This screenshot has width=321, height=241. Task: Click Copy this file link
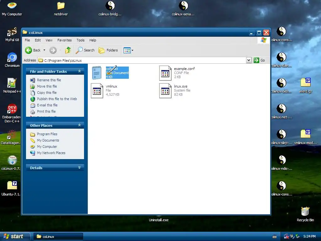(x=47, y=93)
